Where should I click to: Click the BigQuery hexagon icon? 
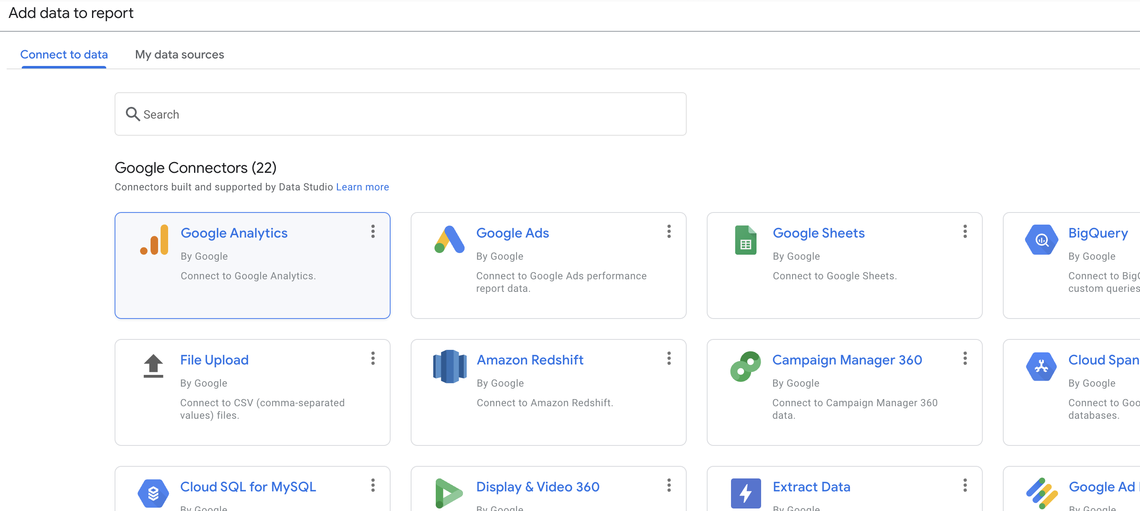point(1041,240)
